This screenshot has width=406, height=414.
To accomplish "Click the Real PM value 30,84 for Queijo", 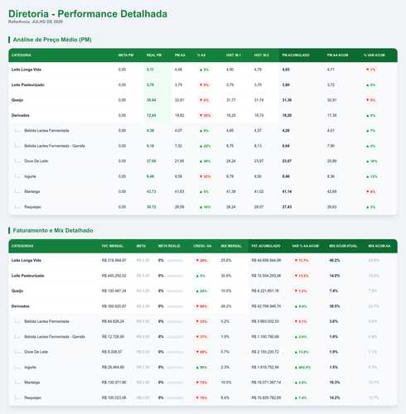I will (x=151, y=100).
